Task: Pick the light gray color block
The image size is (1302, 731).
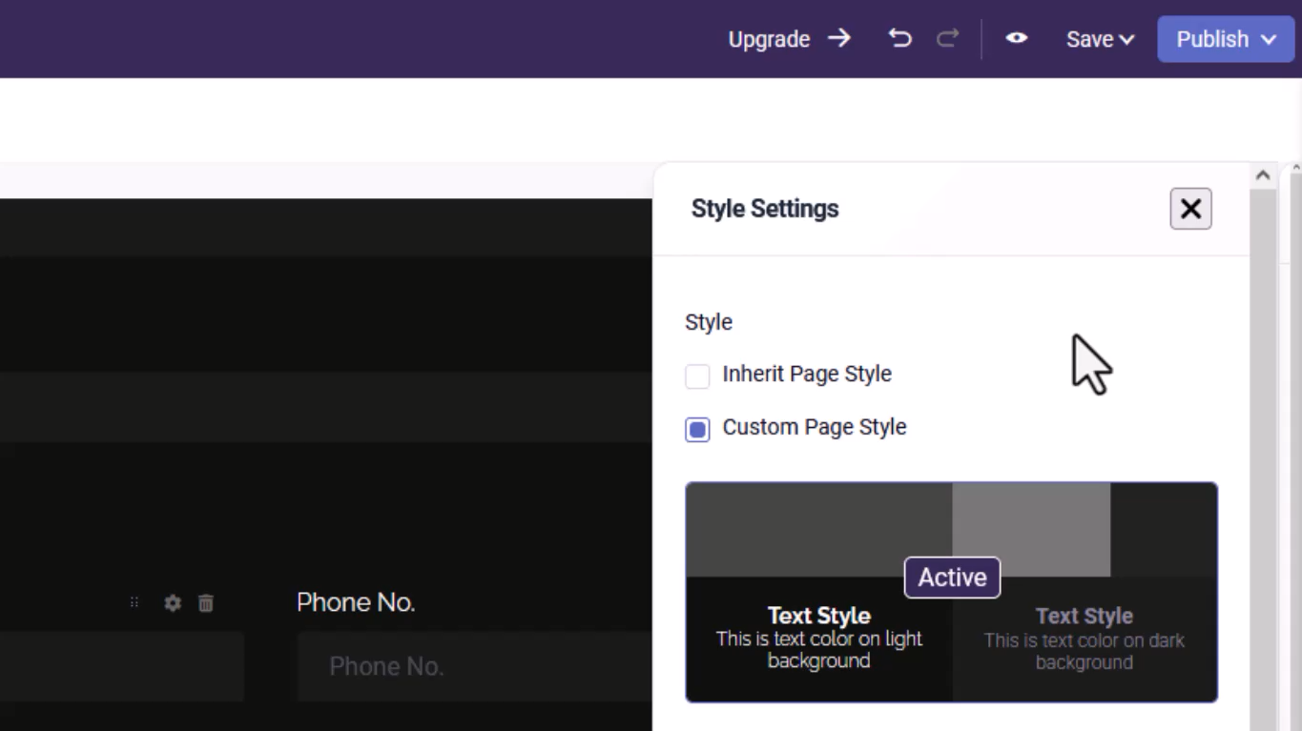Action: pyautogui.click(x=1031, y=529)
